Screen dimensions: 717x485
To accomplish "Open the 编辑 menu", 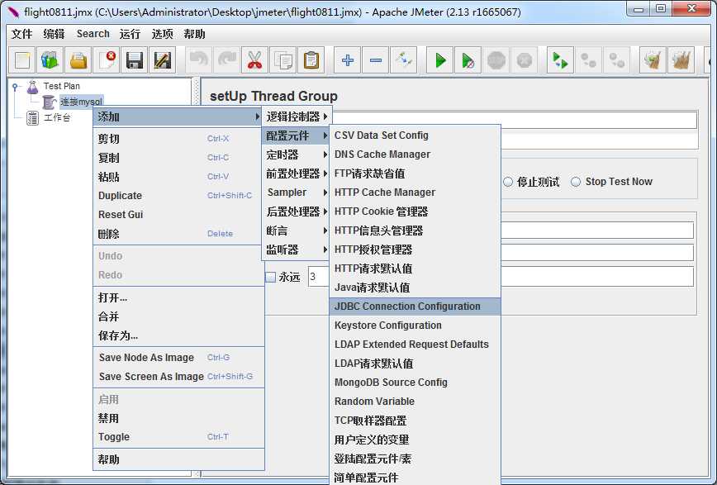I will tap(54, 34).
